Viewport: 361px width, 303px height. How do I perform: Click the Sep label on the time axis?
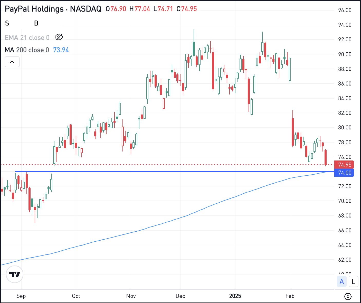click(x=21, y=296)
